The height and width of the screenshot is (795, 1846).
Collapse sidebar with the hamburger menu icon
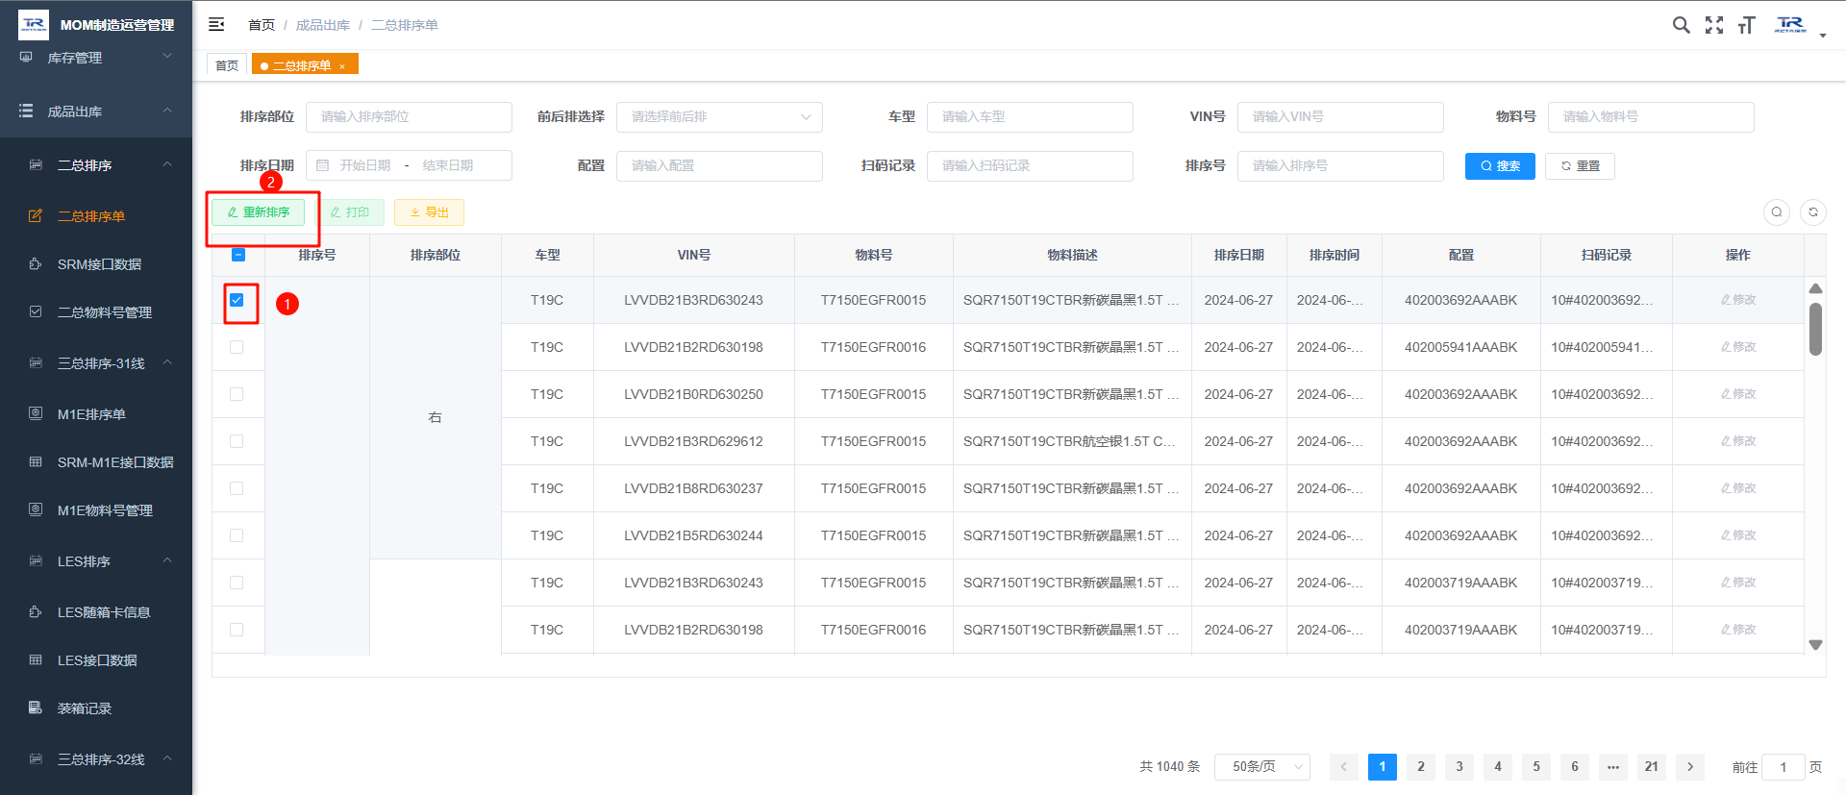tap(216, 24)
